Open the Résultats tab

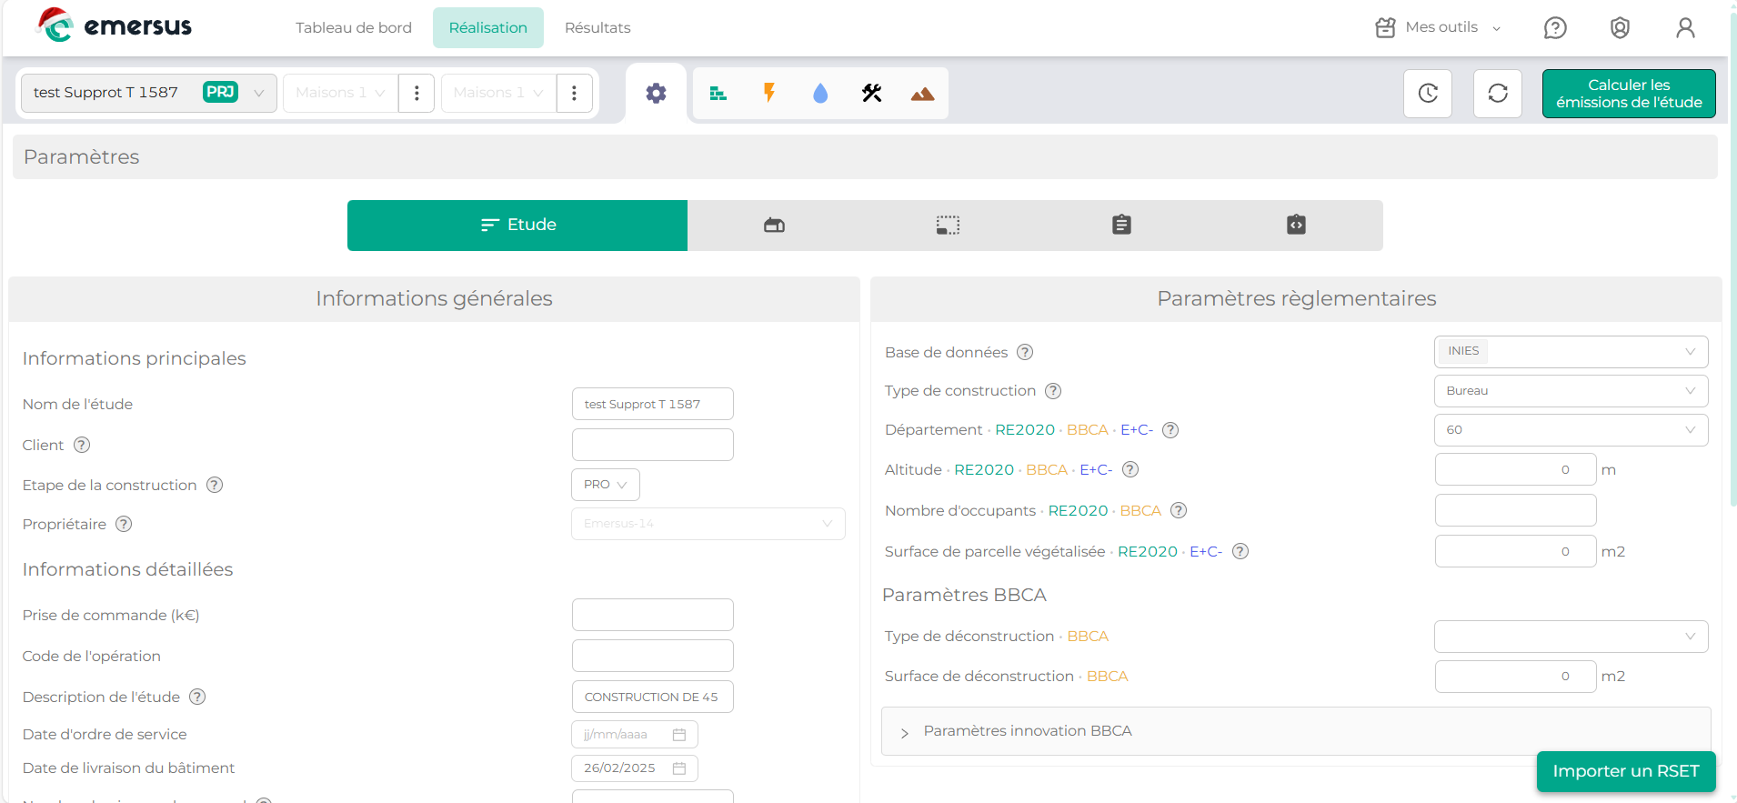pyautogui.click(x=597, y=27)
